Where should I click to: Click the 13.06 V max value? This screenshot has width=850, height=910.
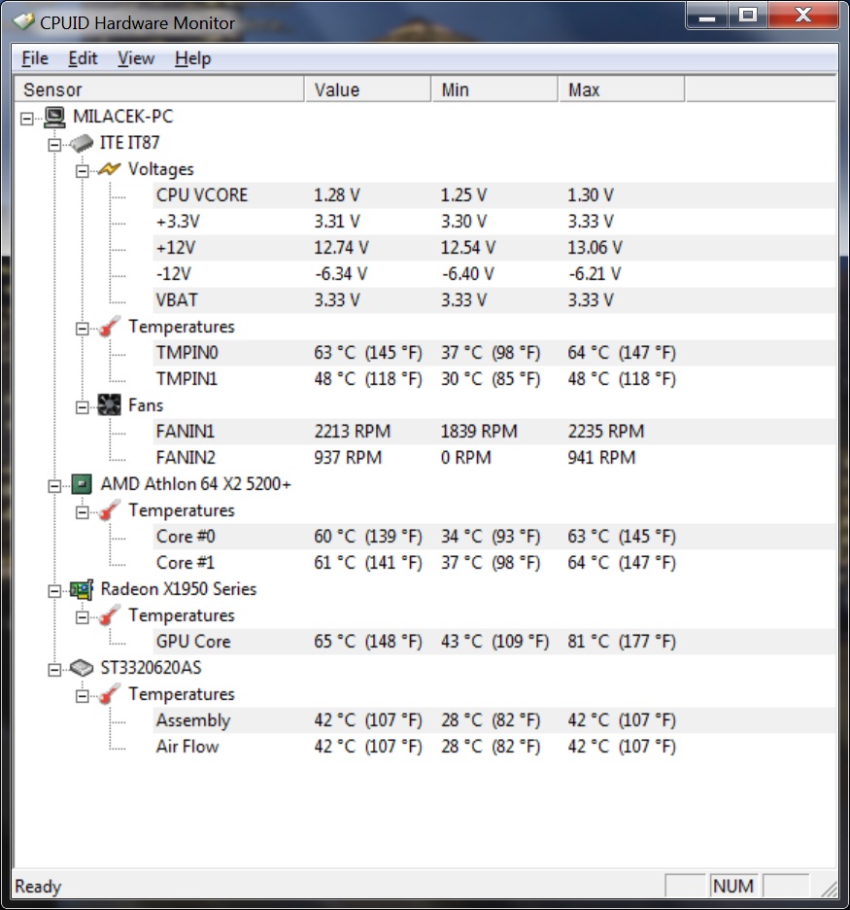coord(595,248)
